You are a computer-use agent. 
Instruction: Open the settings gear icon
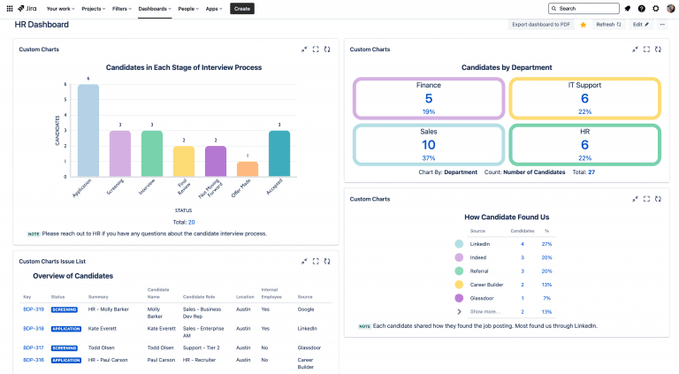click(656, 9)
